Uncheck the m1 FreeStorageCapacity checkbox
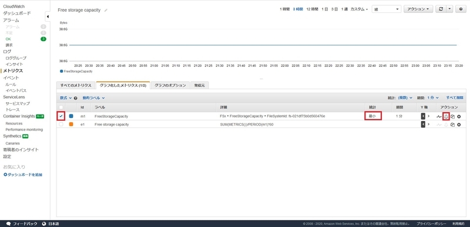Image resolution: width=470 pixels, height=227 pixels. click(x=61, y=116)
